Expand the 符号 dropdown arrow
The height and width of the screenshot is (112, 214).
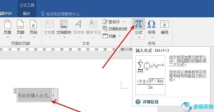coord(152,37)
